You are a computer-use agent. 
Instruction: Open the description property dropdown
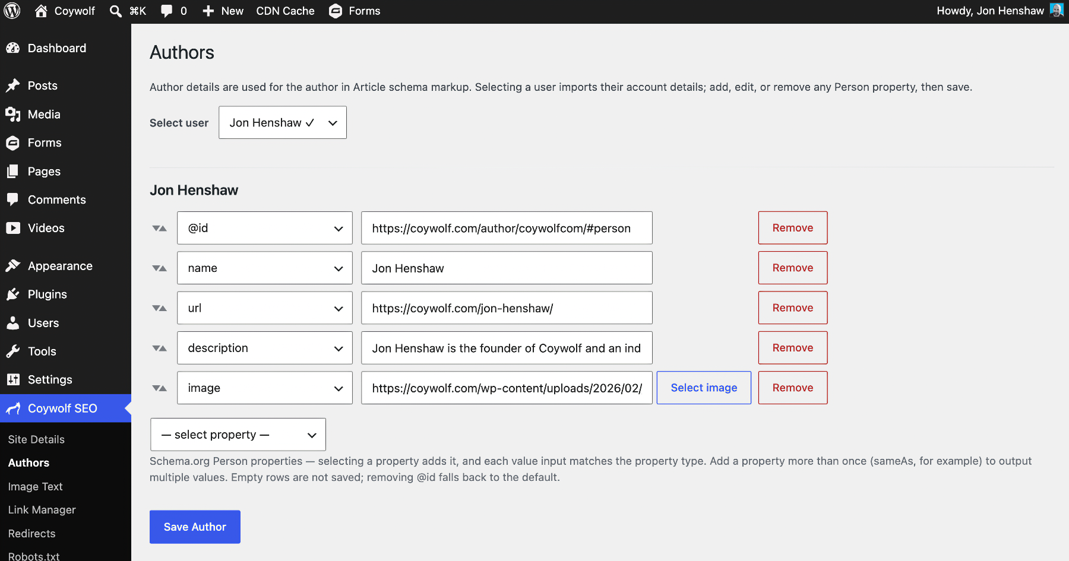click(x=265, y=348)
